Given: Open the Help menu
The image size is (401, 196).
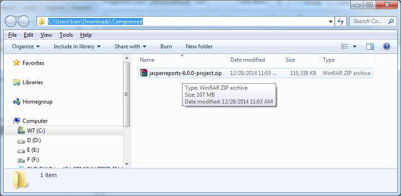Looking at the screenshot, I should point(86,35).
